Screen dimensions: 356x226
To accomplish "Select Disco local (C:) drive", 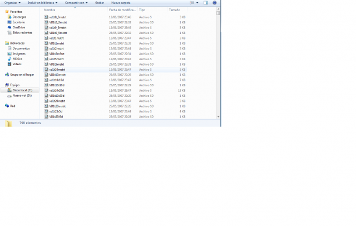I will (22, 90).
